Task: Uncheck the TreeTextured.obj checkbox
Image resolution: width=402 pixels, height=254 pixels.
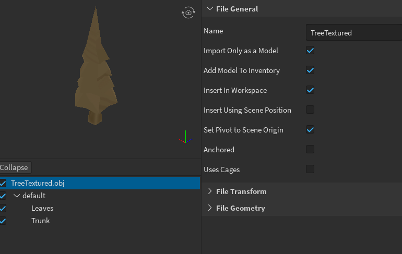Action: tap(3, 183)
